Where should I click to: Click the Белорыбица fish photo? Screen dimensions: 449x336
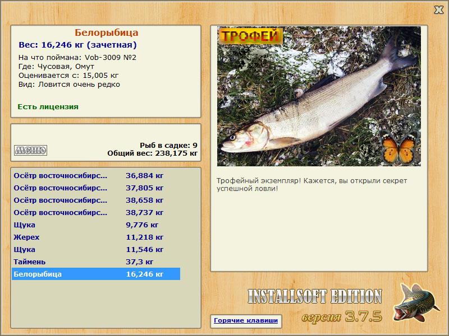pyautogui.click(x=319, y=96)
